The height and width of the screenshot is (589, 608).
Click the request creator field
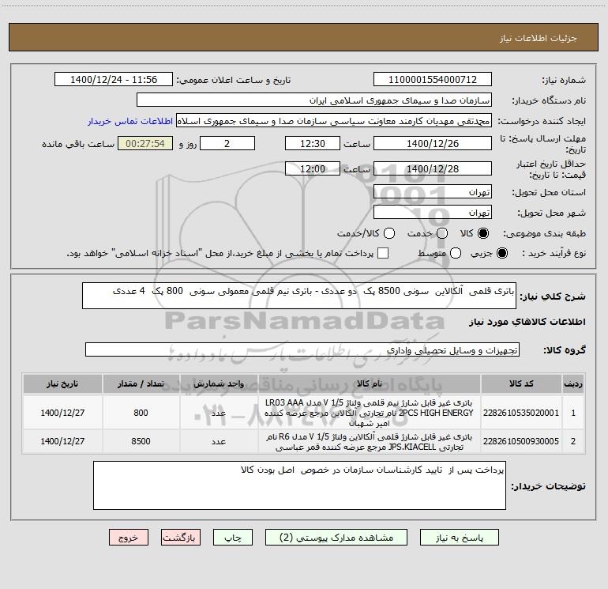[334, 120]
